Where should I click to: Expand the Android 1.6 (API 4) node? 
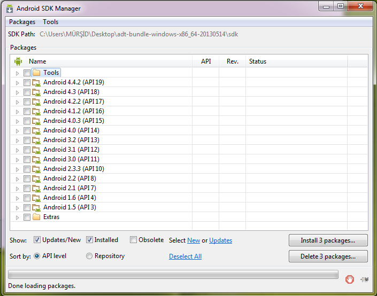[x=17, y=198]
